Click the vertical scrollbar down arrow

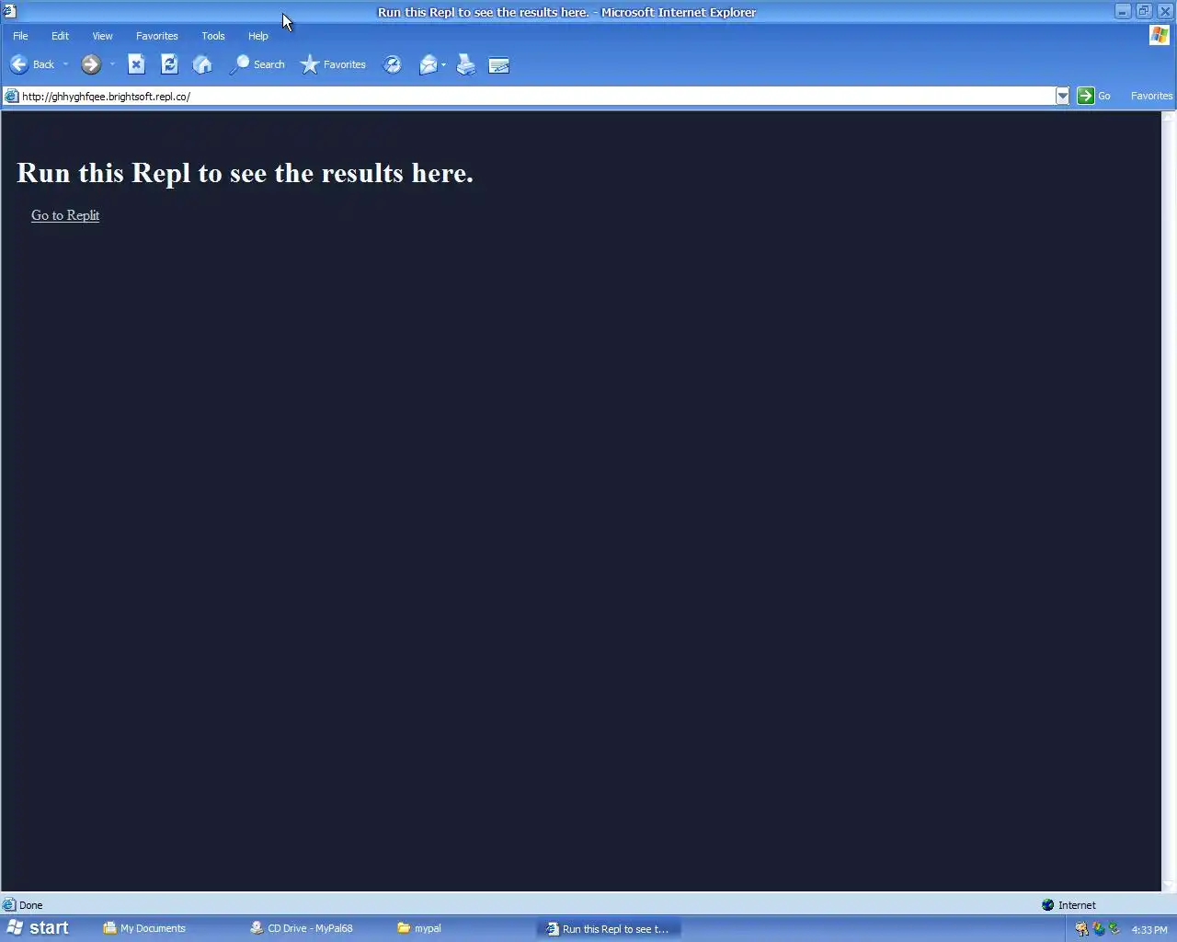1169,885
